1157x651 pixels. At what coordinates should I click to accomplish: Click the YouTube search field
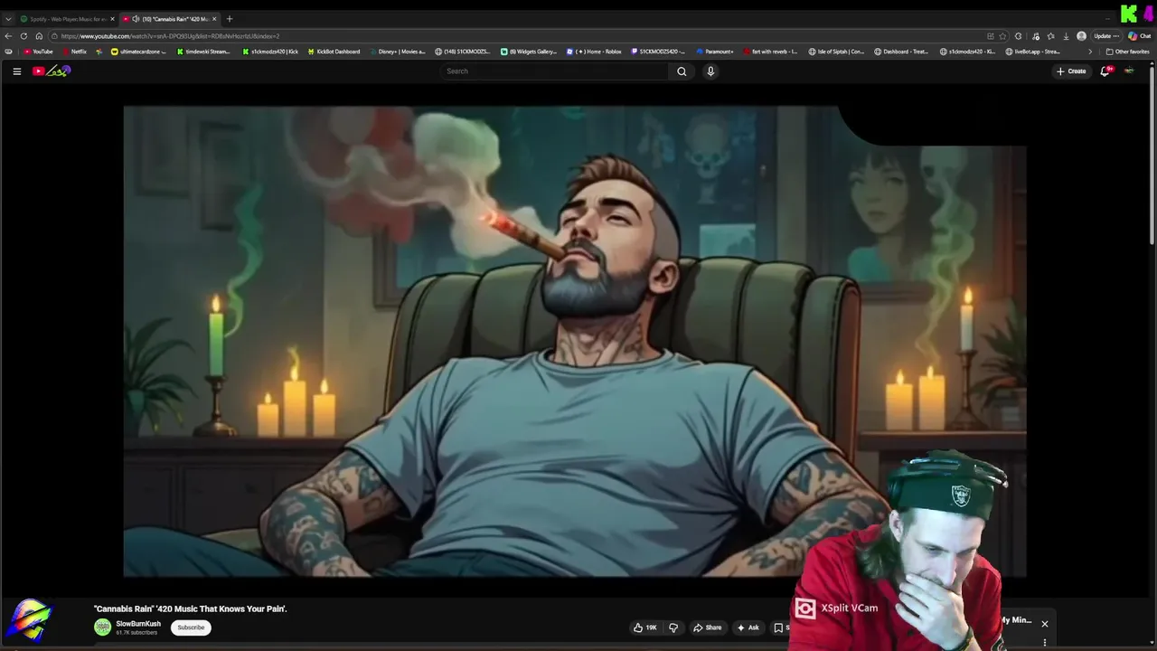(556, 71)
